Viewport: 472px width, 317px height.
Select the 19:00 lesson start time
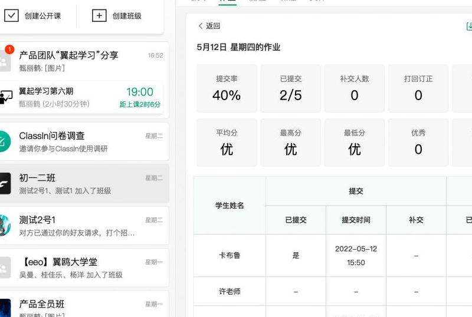(x=140, y=92)
